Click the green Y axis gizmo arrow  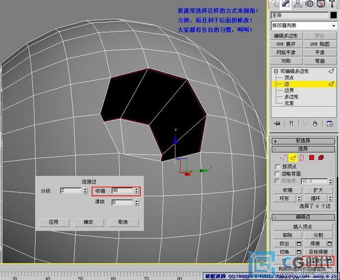point(205,171)
